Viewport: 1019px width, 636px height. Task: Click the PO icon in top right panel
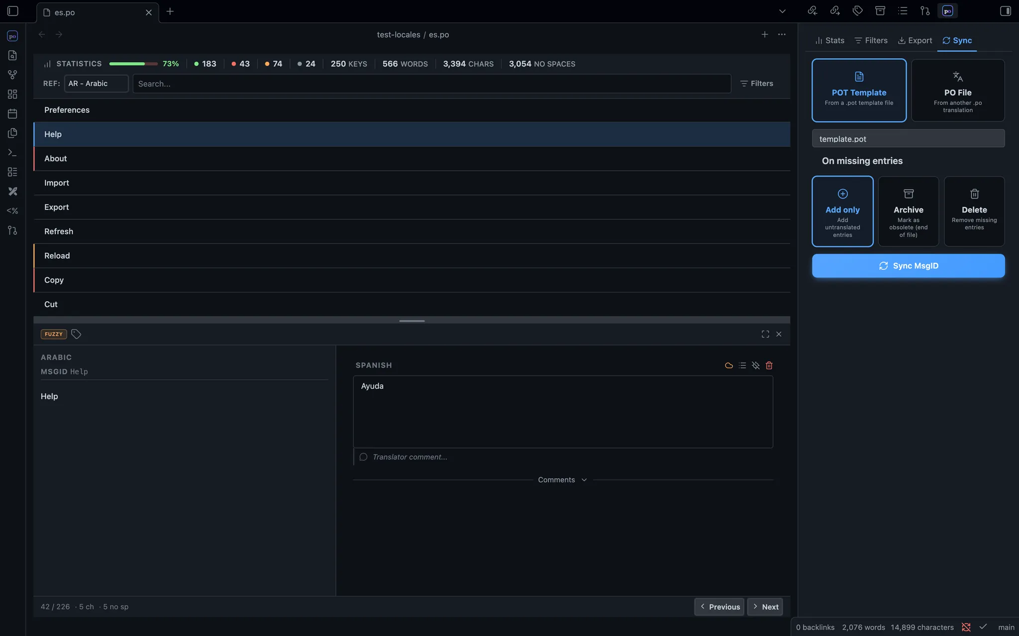tap(947, 11)
